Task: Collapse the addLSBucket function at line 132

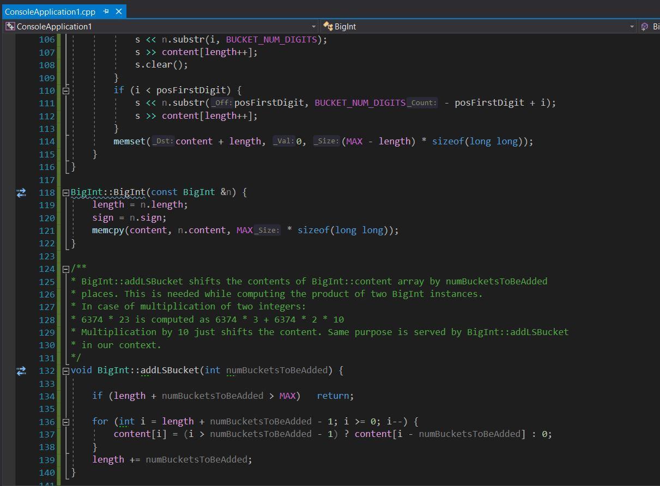Action: tap(65, 370)
